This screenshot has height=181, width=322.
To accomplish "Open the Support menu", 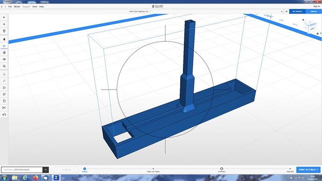I will point(26,7).
